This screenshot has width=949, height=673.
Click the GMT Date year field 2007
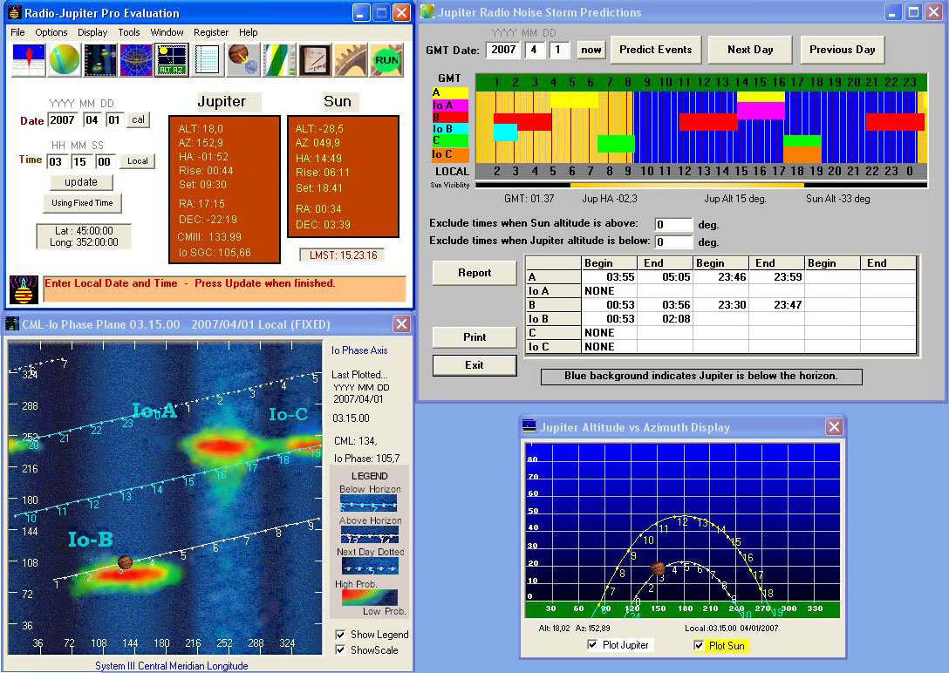503,50
